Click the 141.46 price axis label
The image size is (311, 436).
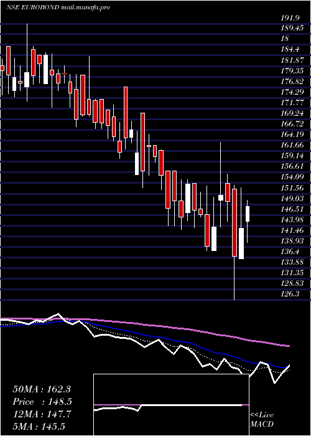[x=292, y=230]
